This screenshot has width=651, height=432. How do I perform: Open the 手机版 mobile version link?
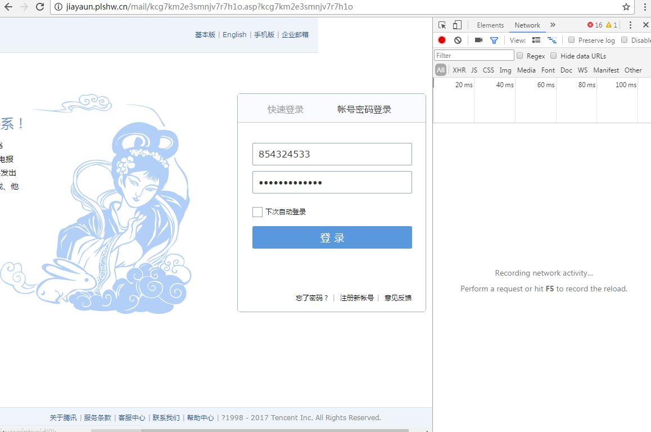pyautogui.click(x=264, y=34)
